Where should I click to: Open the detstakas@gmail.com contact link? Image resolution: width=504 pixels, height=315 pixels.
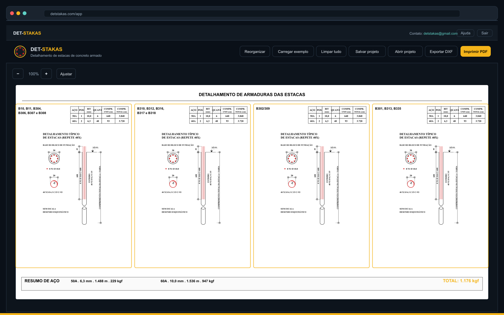point(440,33)
